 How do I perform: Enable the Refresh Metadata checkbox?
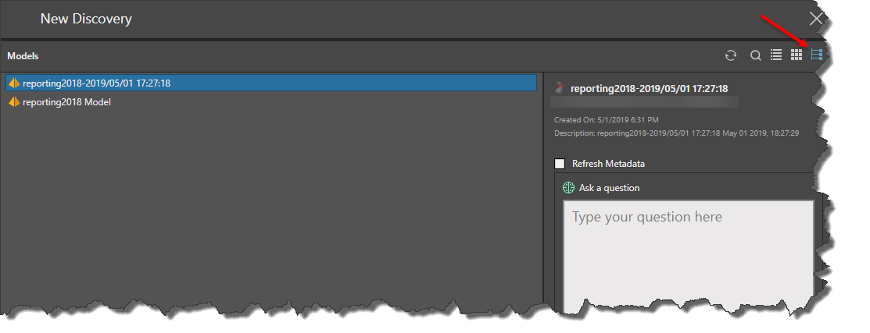pyautogui.click(x=560, y=164)
